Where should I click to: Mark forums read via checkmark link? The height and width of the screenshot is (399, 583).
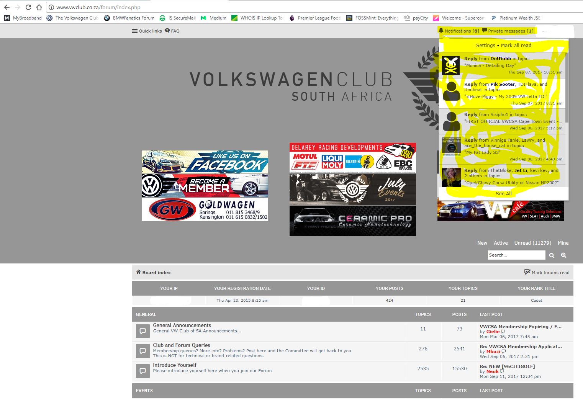pyautogui.click(x=547, y=273)
